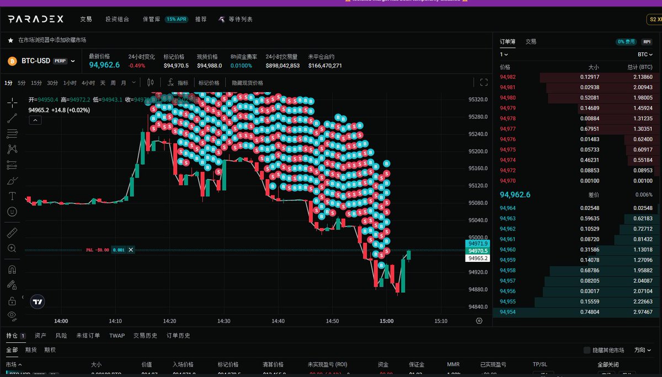Open 推荐 referrals page
Viewport: 662px width, 377px height.
(201, 19)
